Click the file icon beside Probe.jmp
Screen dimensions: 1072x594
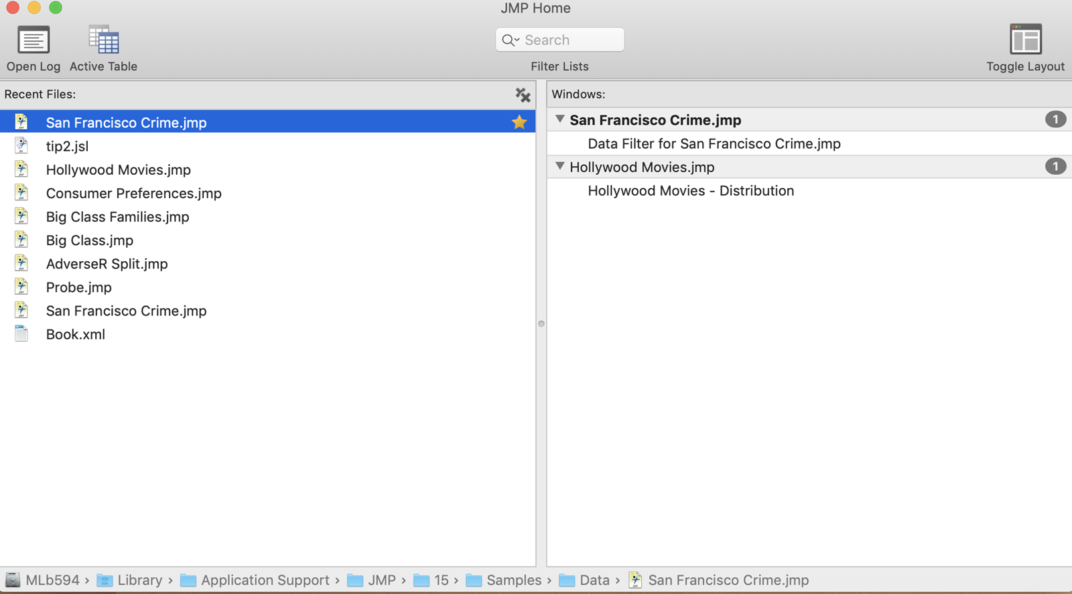(x=21, y=287)
